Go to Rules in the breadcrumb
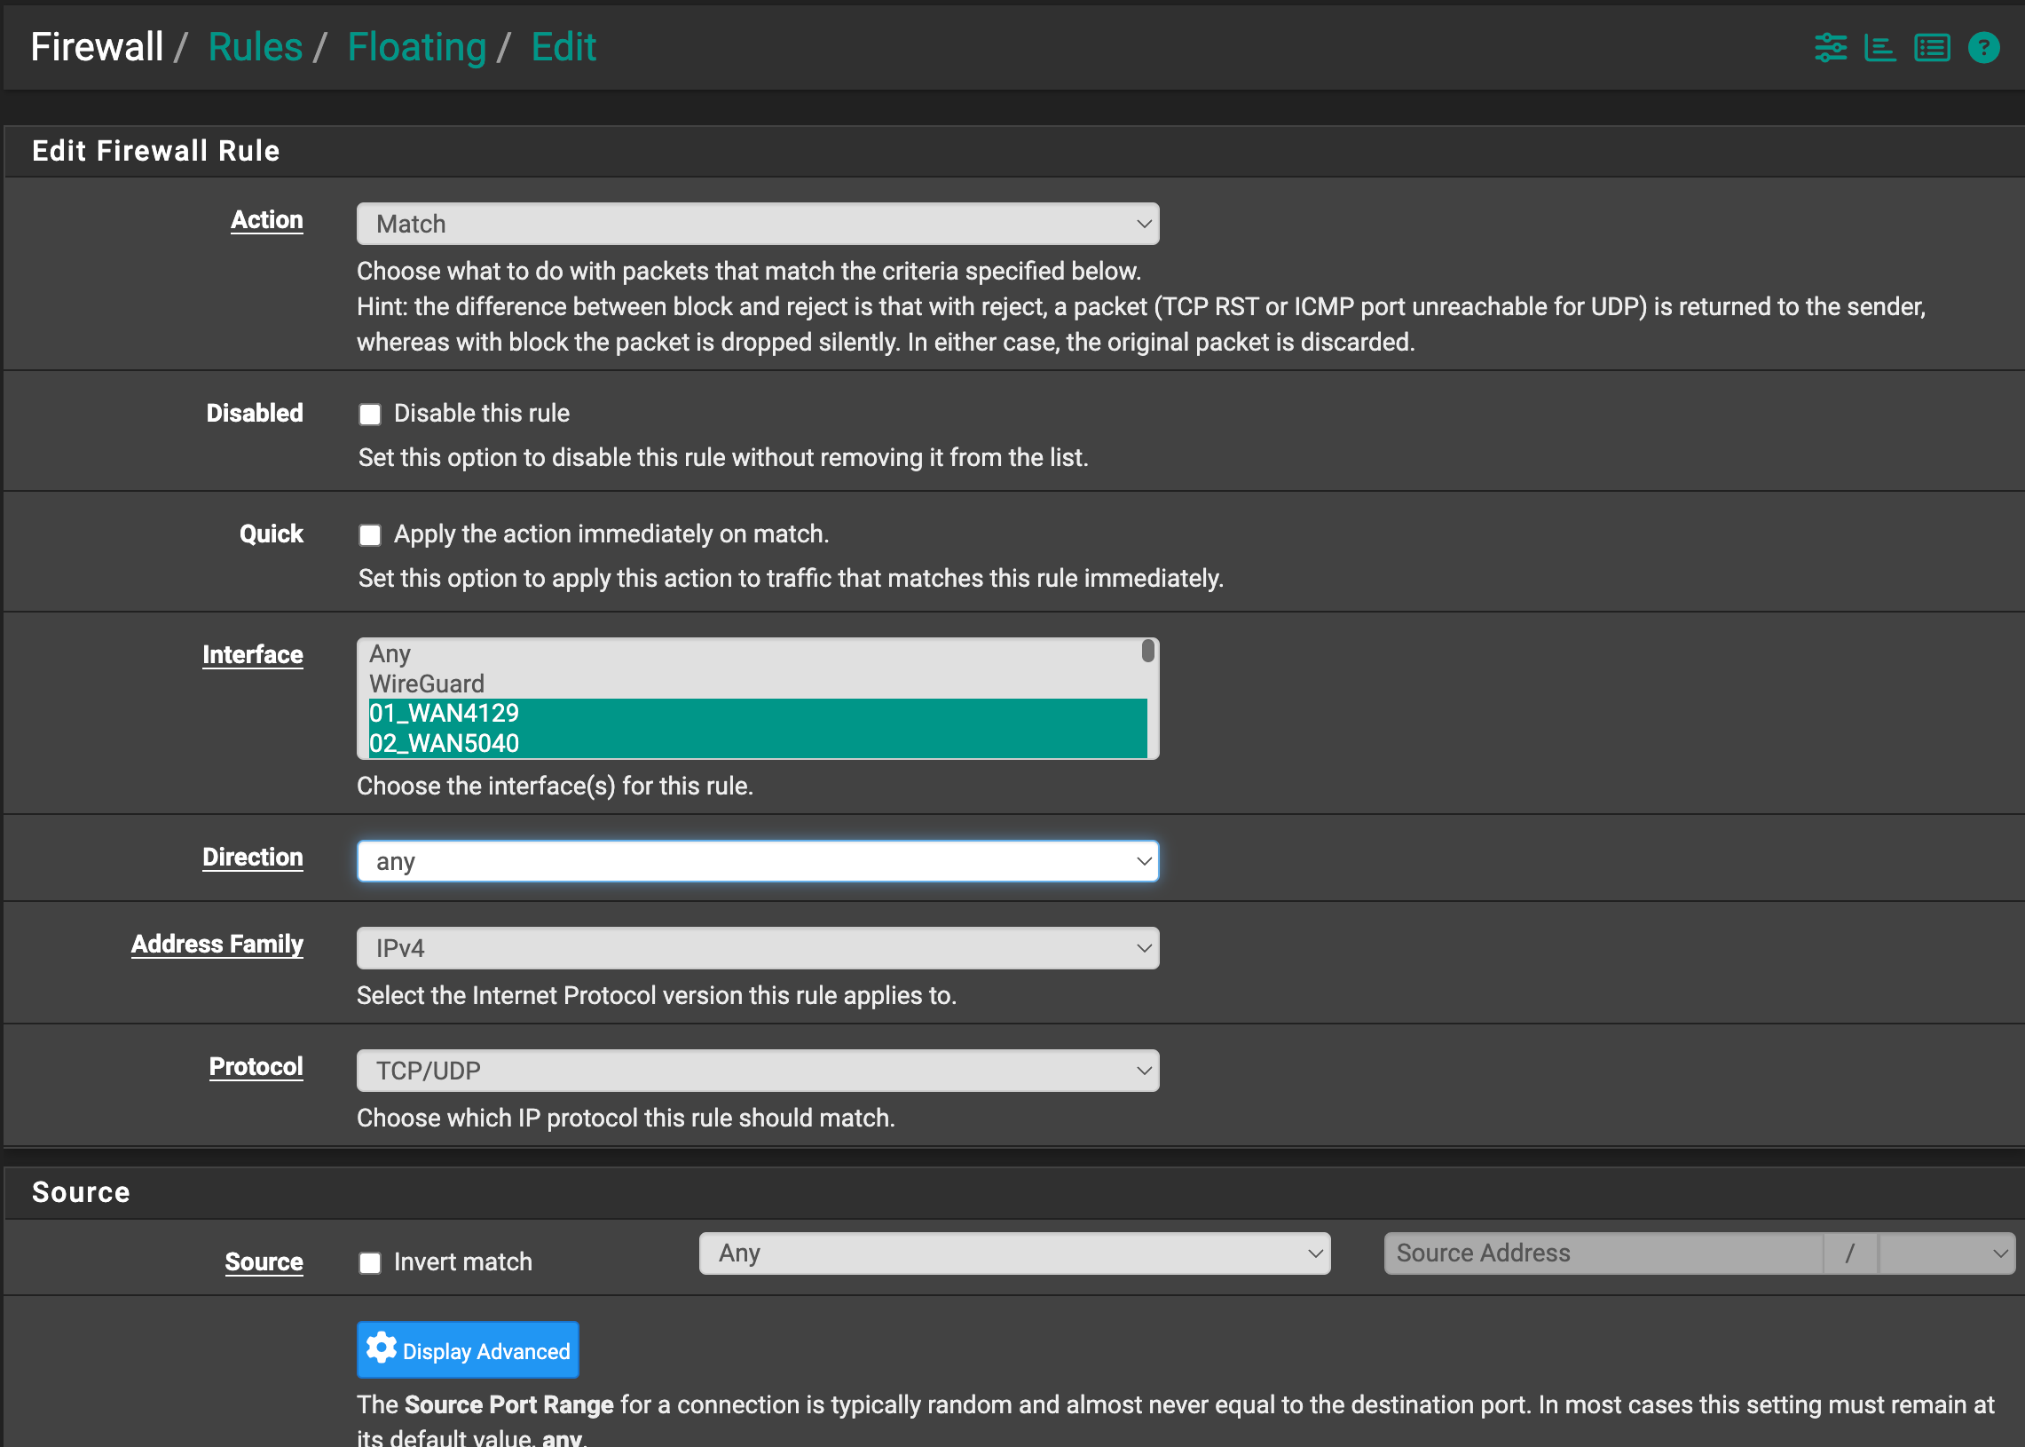The image size is (2025, 1447). click(255, 47)
